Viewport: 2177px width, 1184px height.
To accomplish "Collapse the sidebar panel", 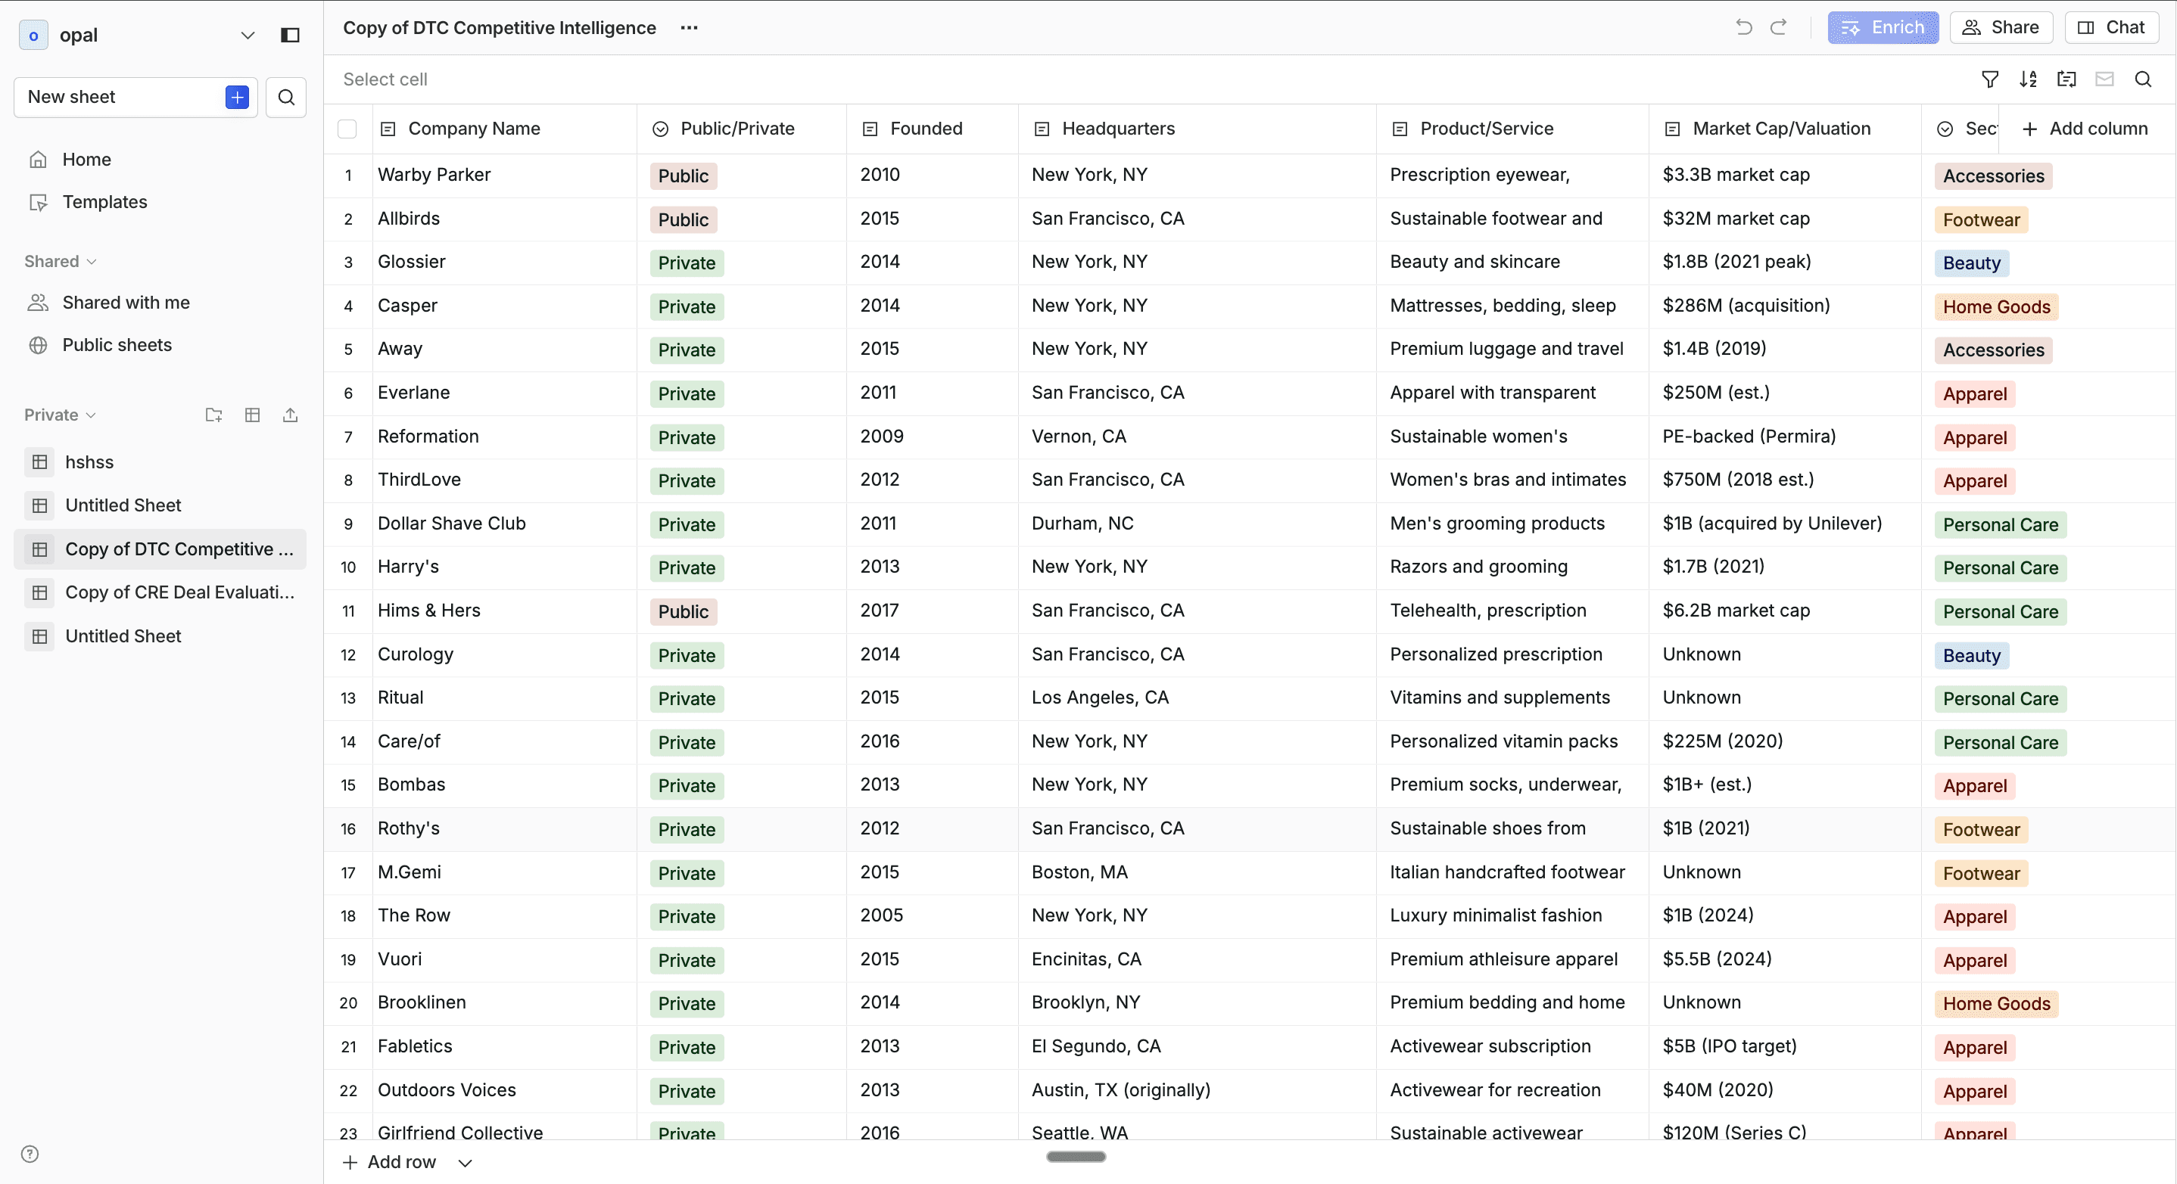I will point(290,35).
